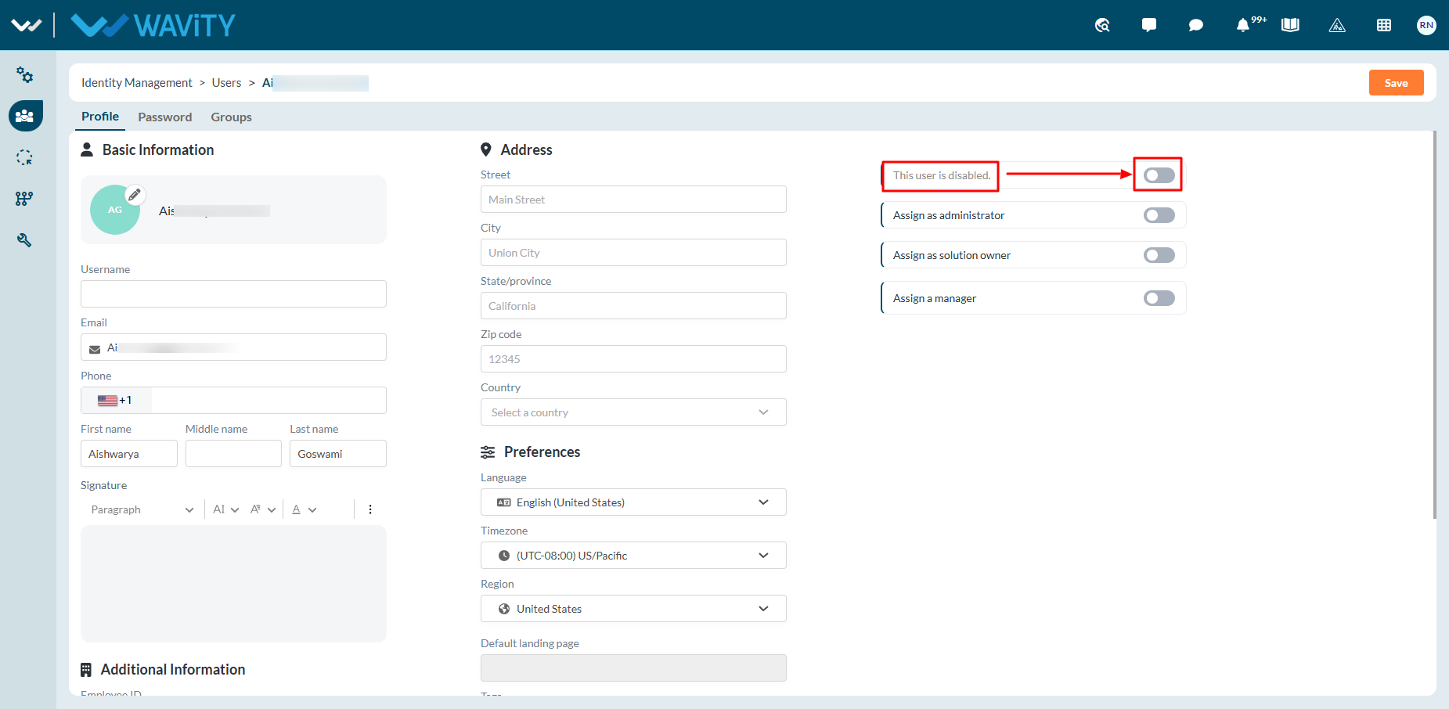Enable the 'Assign as solution owner' toggle

(1159, 255)
